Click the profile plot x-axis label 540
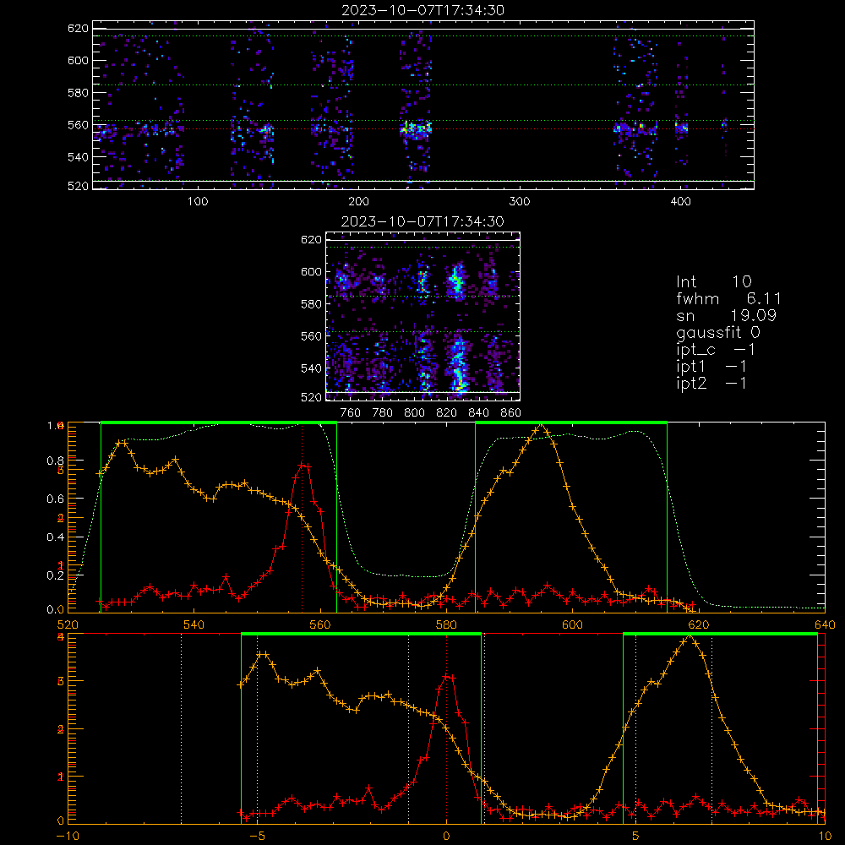 194,625
